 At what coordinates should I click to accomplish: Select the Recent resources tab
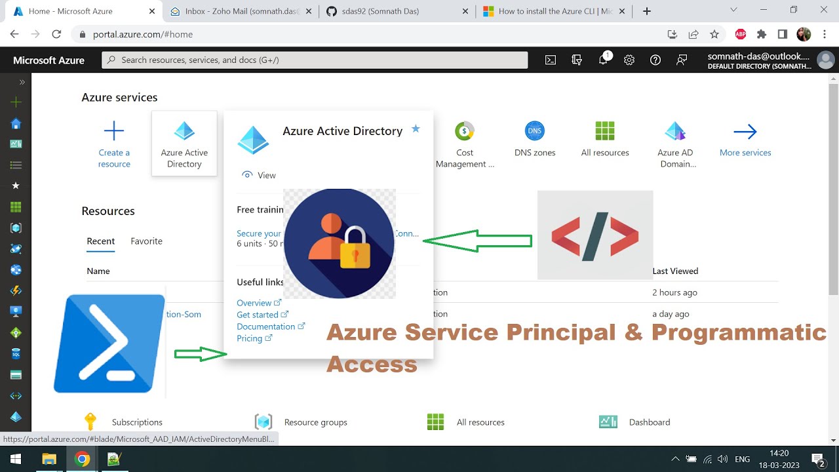(101, 241)
